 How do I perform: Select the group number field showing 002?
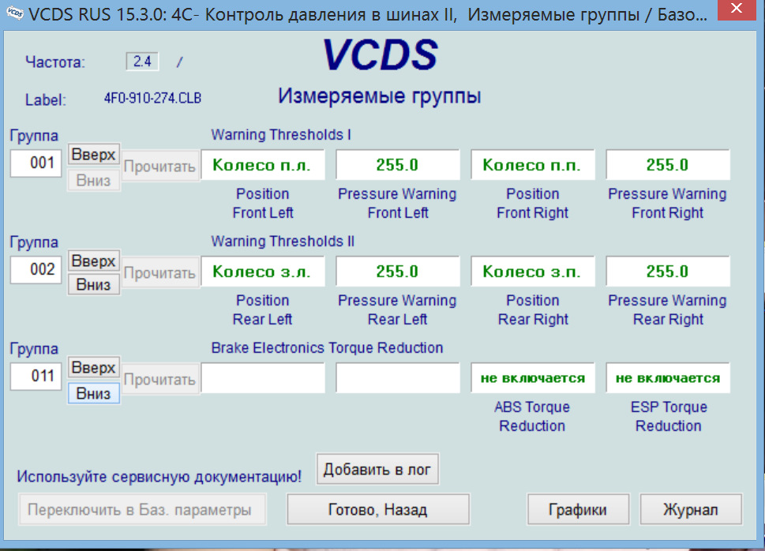tap(35, 270)
